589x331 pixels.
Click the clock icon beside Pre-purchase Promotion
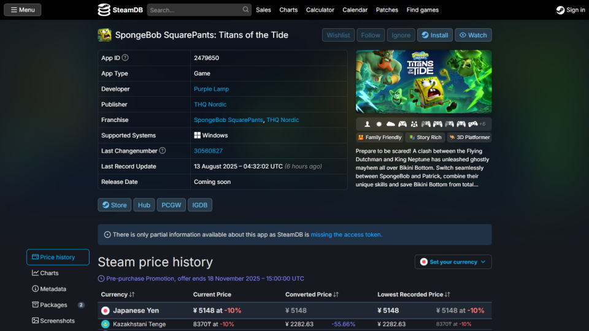pyautogui.click(x=101, y=278)
